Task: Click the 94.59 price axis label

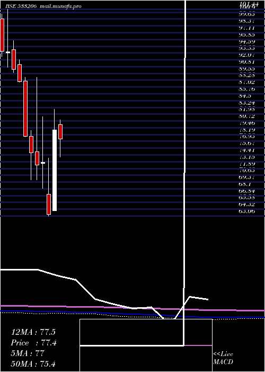Action: tap(247, 42)
